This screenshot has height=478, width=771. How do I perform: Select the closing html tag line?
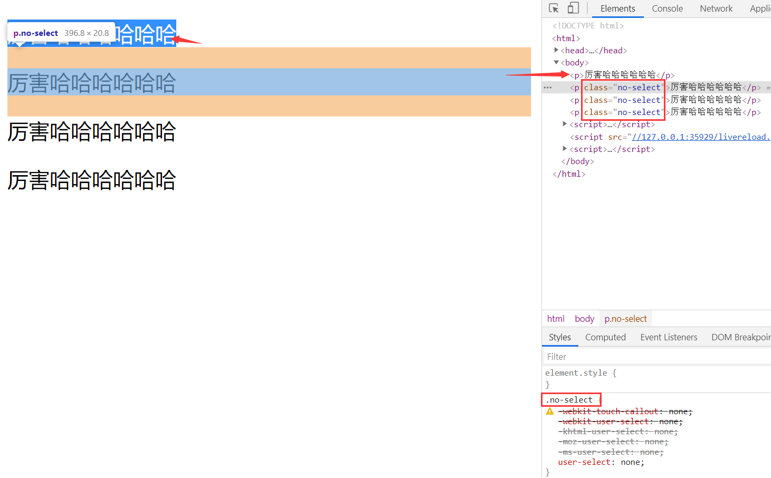(x=569, y=174)
